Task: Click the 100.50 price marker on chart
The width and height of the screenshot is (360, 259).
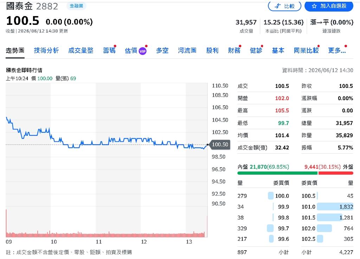Action: click(x=220, y=145)
